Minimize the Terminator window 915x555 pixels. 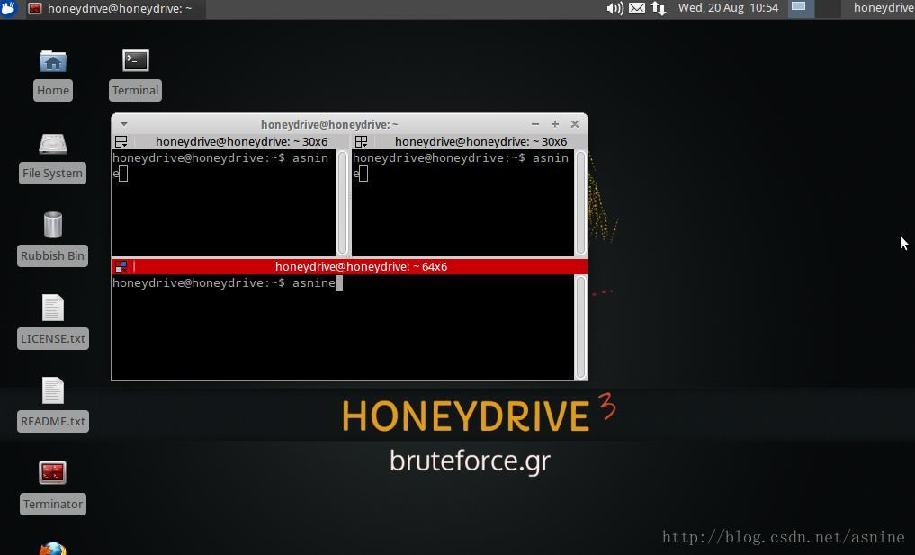point(535,124)
